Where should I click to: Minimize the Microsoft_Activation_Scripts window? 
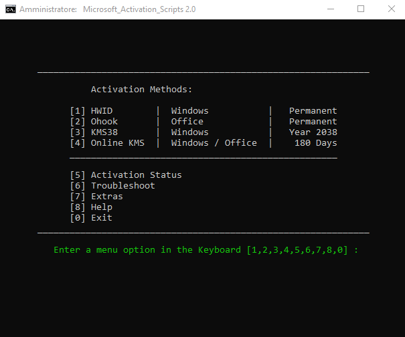click(331, 9)
